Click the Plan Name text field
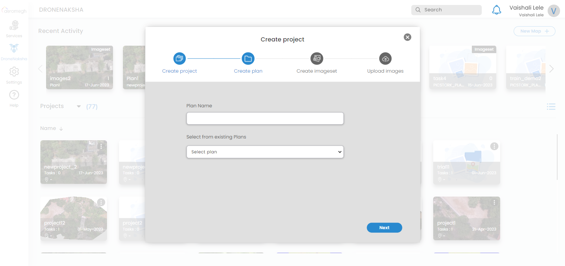 pos(265,118)
